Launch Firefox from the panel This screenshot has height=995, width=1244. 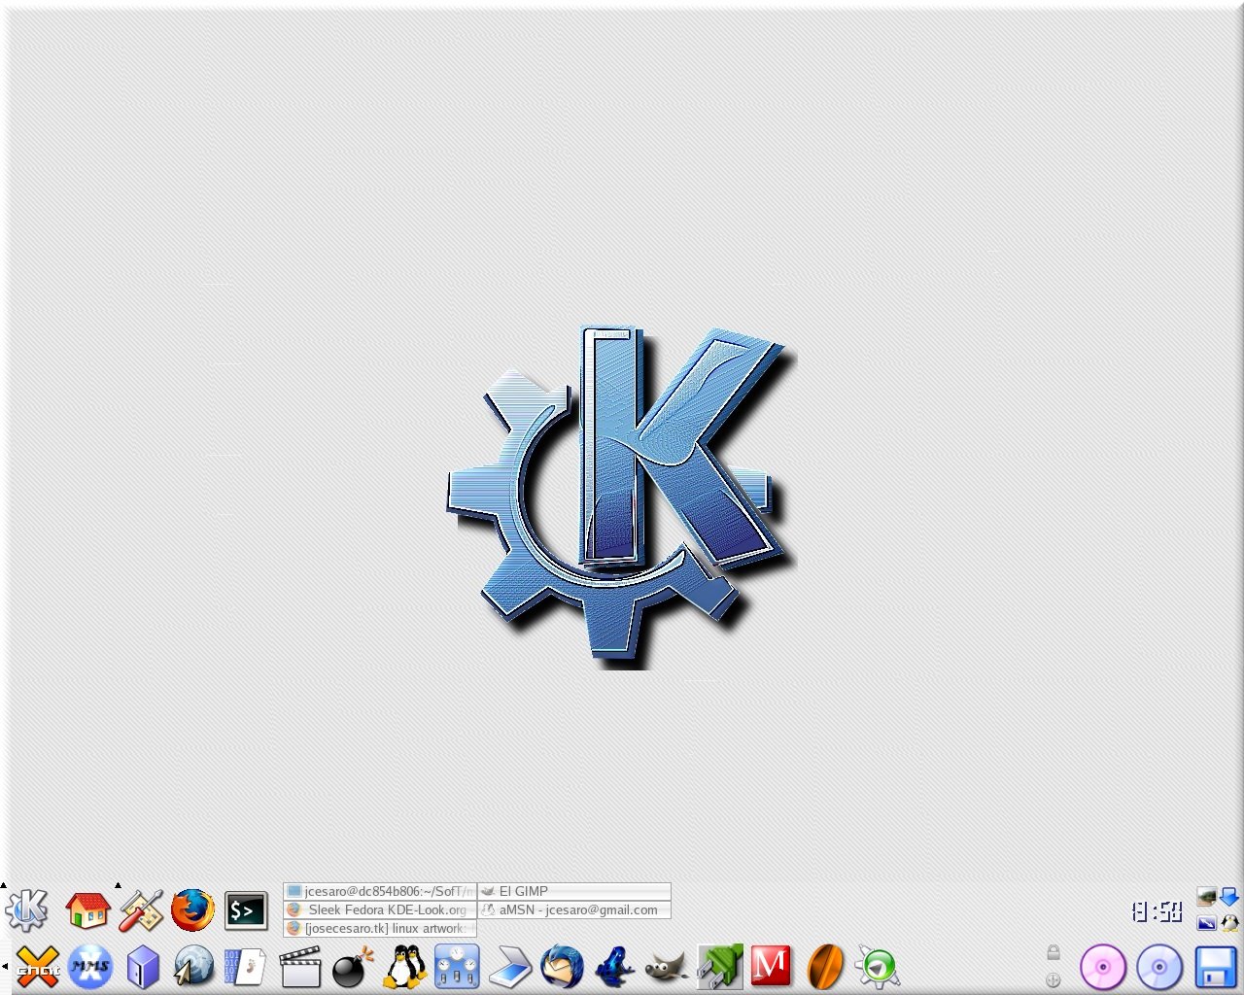[x=192, y=910]
